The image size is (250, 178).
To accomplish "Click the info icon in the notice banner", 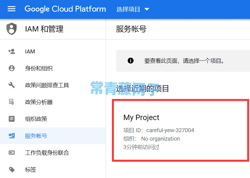I will click(130, 61).
